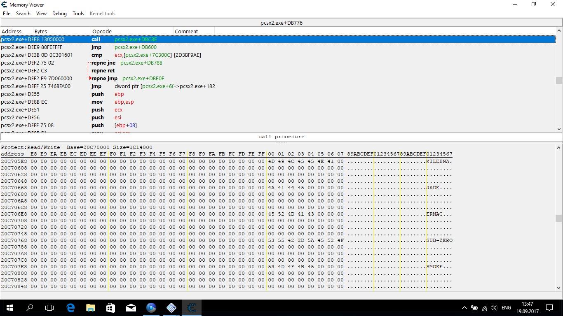Click the hex view scrollbar up arrow

point(559,147)
